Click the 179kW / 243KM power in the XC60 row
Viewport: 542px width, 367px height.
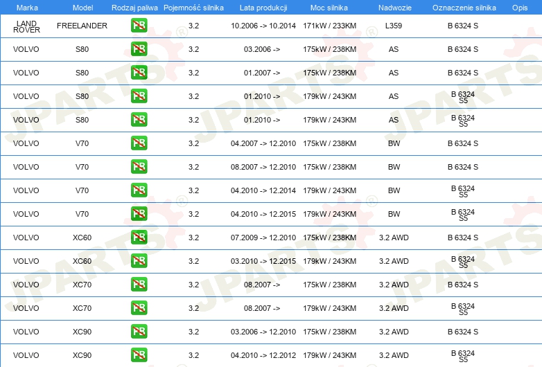pyautogui.click(x=329, y=261)
